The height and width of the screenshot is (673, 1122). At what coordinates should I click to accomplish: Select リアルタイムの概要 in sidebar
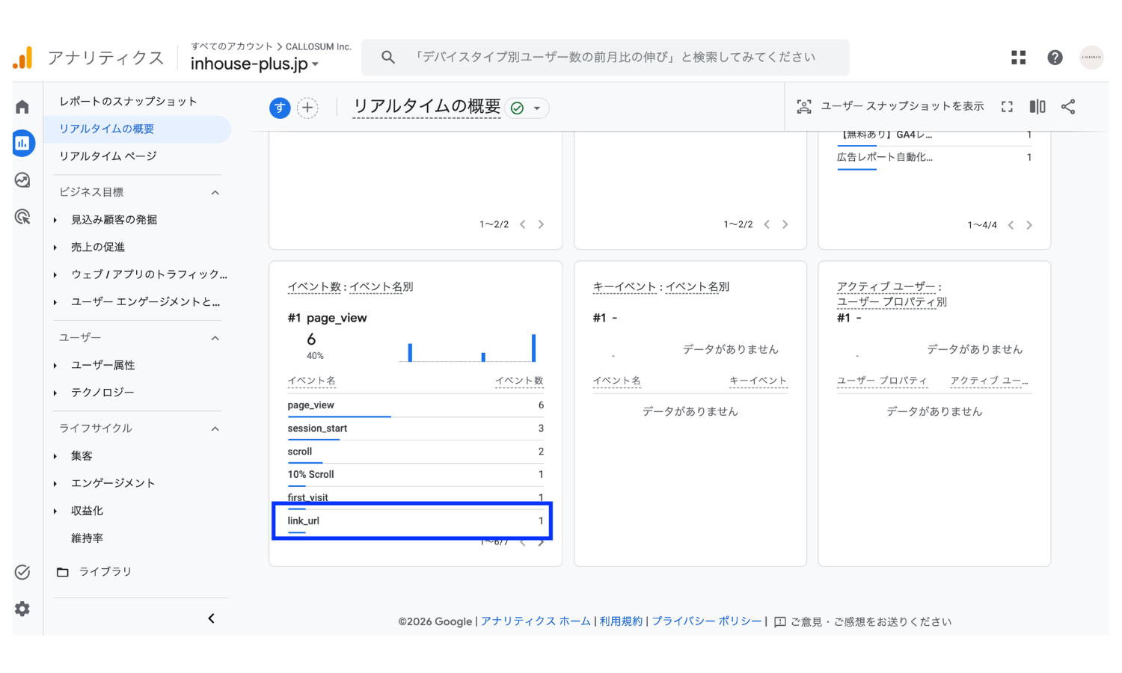(x=138, y=129)
